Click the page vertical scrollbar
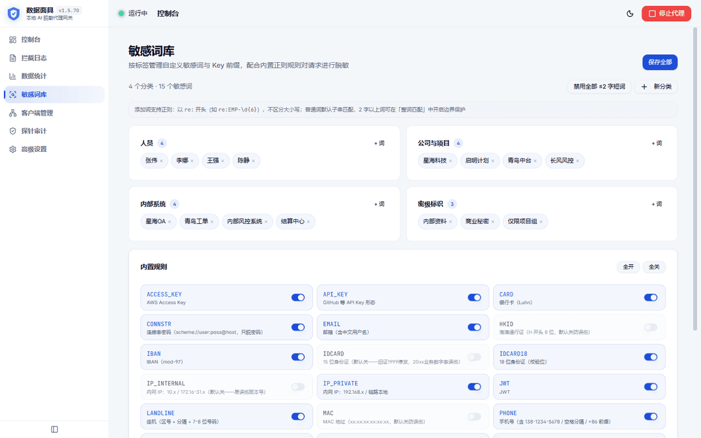 [x=695, y=179]
